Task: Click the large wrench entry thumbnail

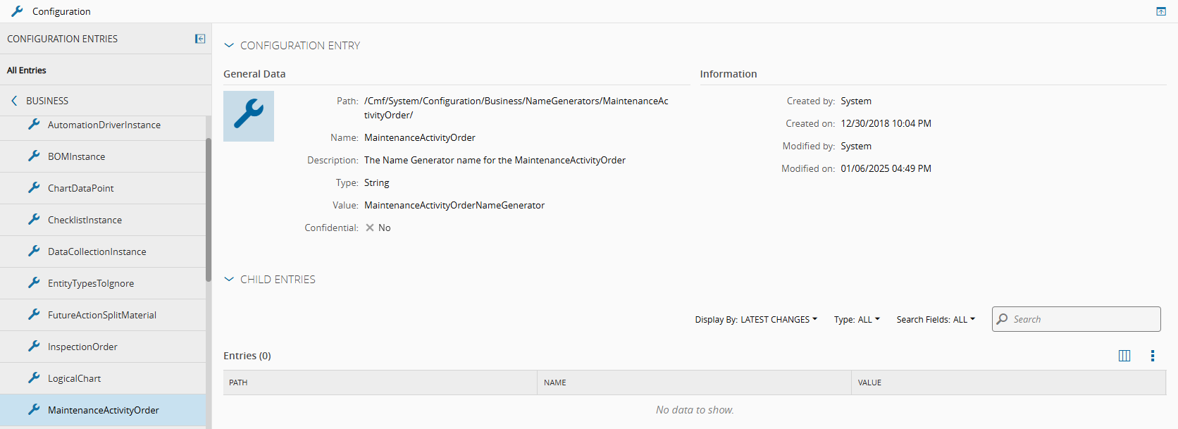Action: point(249,116)
